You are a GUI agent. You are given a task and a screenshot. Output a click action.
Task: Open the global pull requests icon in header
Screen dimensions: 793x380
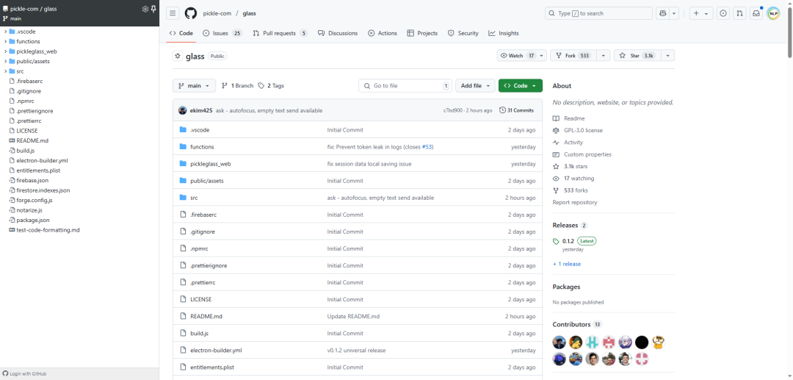tap(740, 14)
